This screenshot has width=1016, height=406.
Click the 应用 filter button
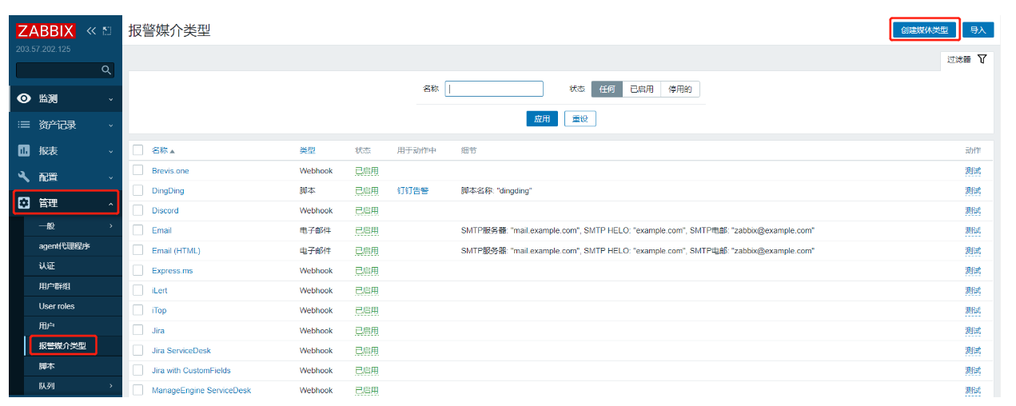pos(542,119)
